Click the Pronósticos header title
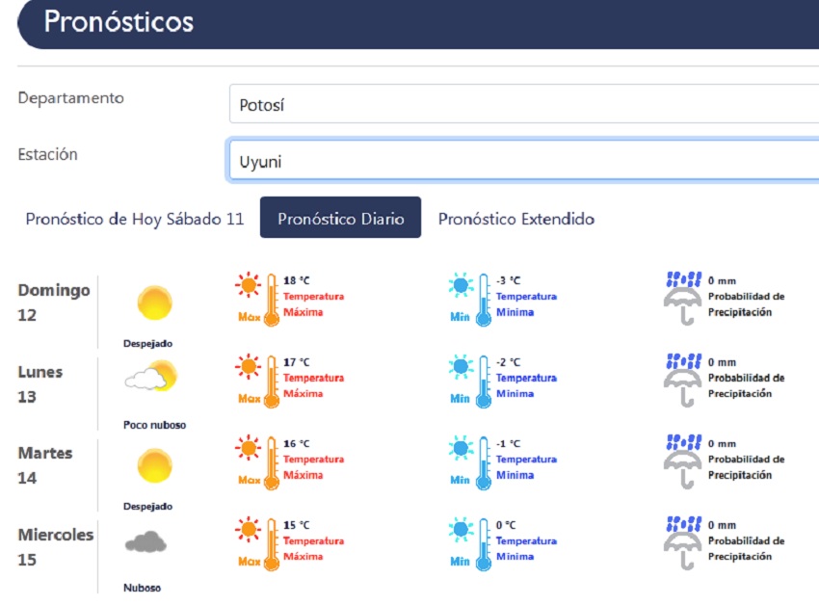This screenshot has height=605, width=819. [119, 22]
